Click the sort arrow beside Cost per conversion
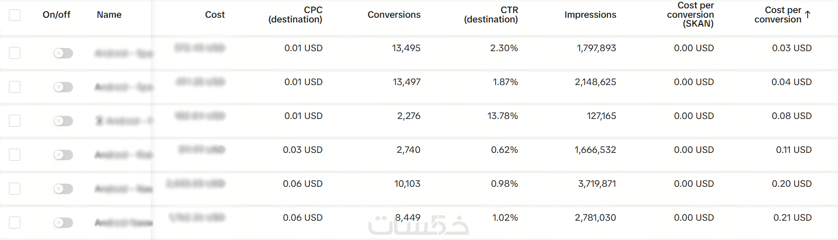The width and height of the screenshot is (838, 240). point(808,15)
